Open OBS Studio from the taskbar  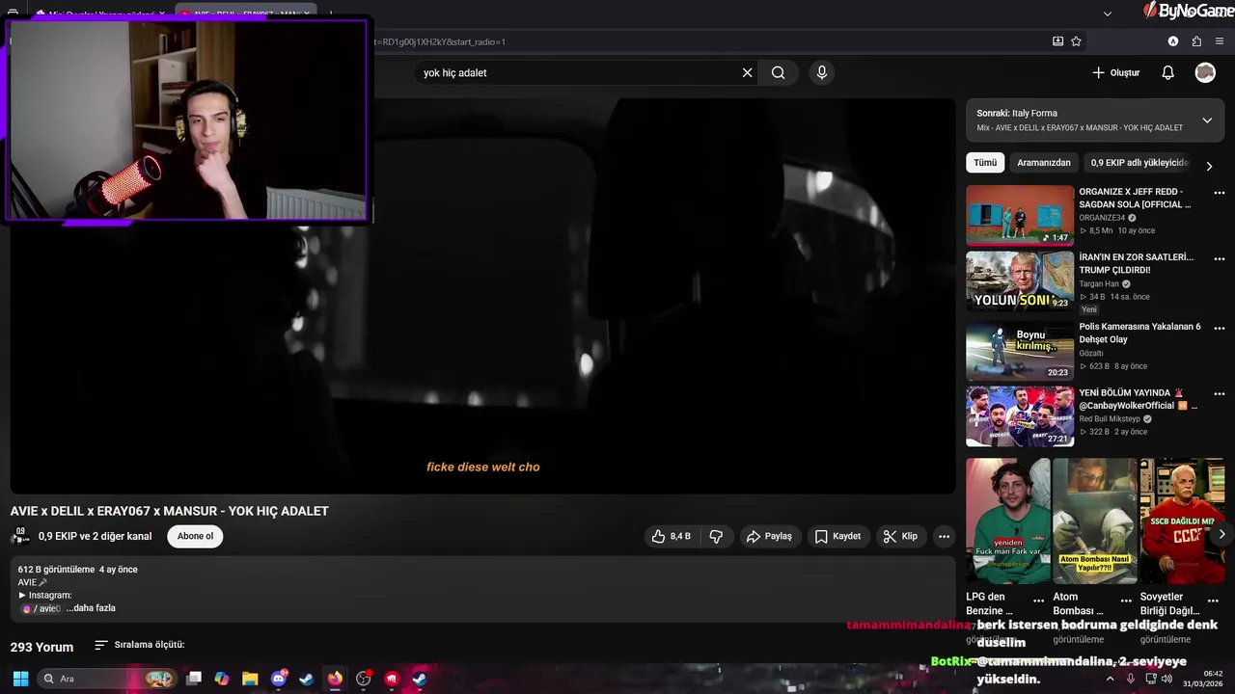tap(364, 679)
